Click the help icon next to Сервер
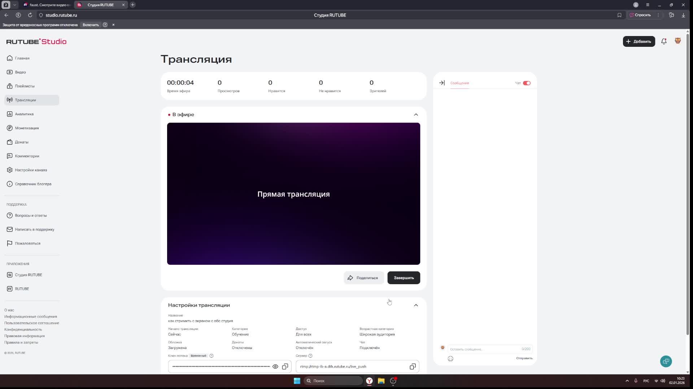 tap(310, 356)
